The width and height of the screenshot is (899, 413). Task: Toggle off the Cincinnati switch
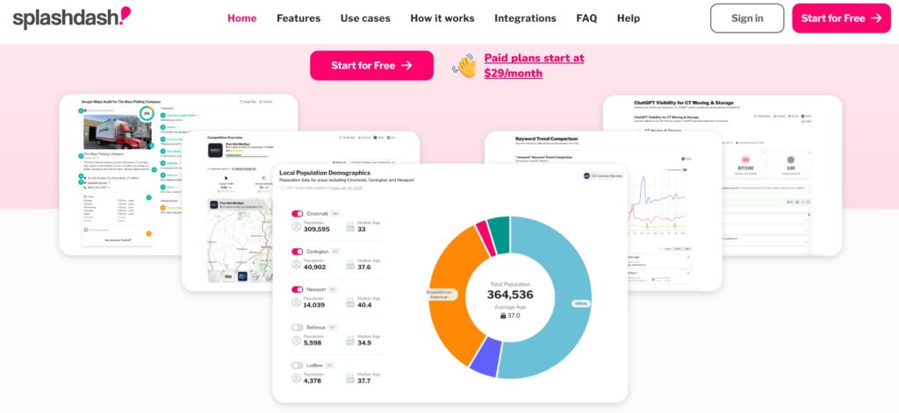298,213
